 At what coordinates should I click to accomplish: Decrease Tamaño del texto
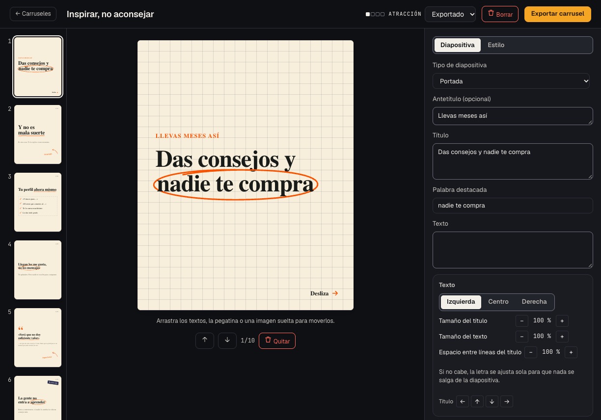click(x=522, y=337)
